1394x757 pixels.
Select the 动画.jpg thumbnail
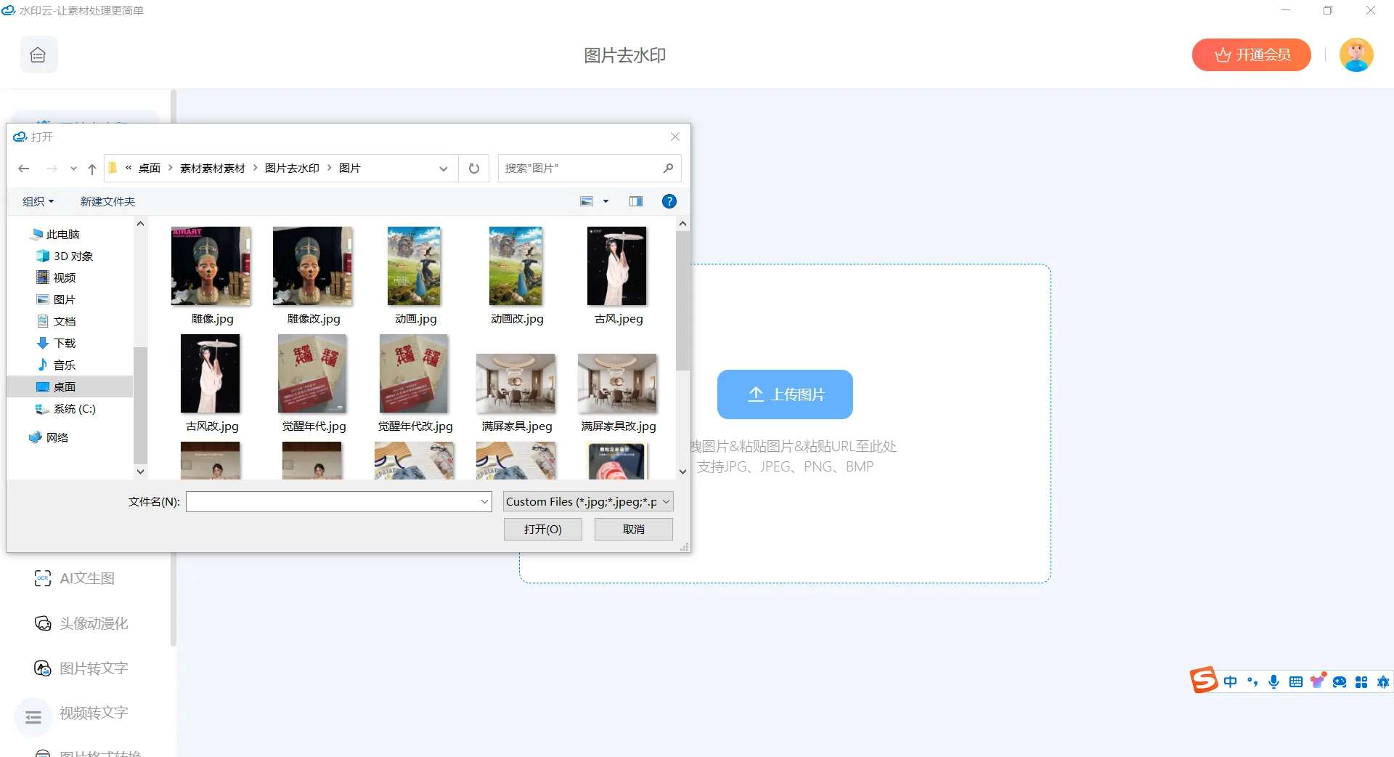pyautogui.click(x=415, y=266)
